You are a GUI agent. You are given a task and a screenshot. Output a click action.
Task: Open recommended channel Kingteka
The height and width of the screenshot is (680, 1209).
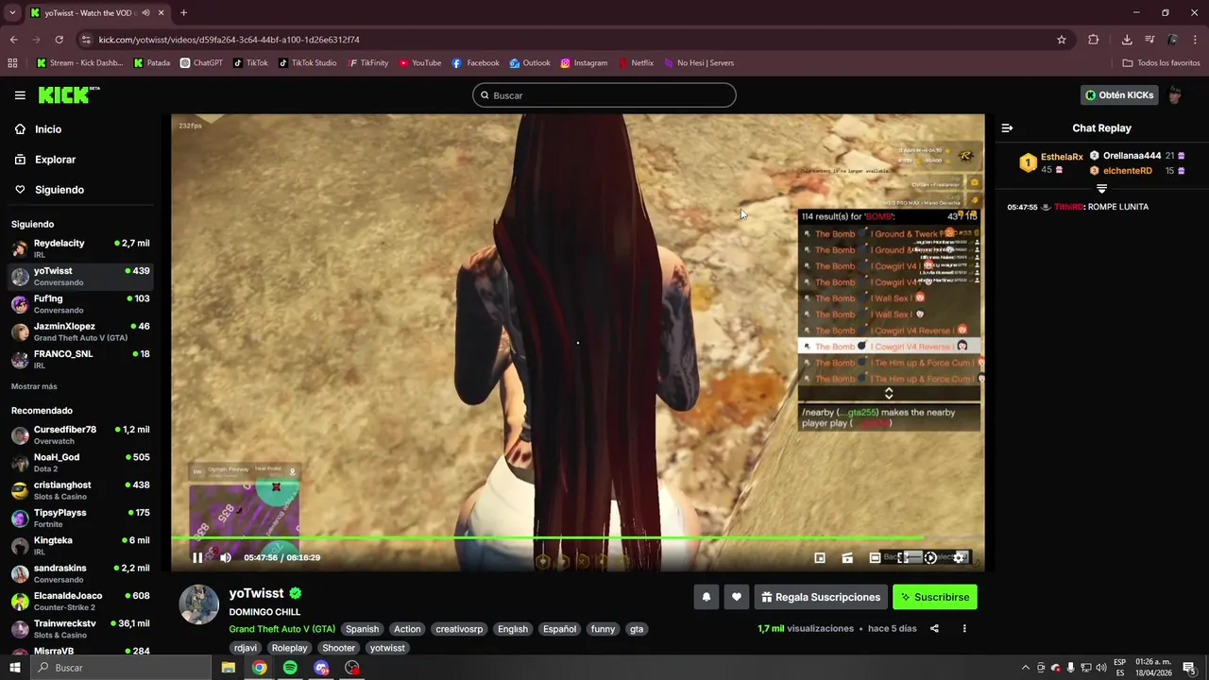79,546
